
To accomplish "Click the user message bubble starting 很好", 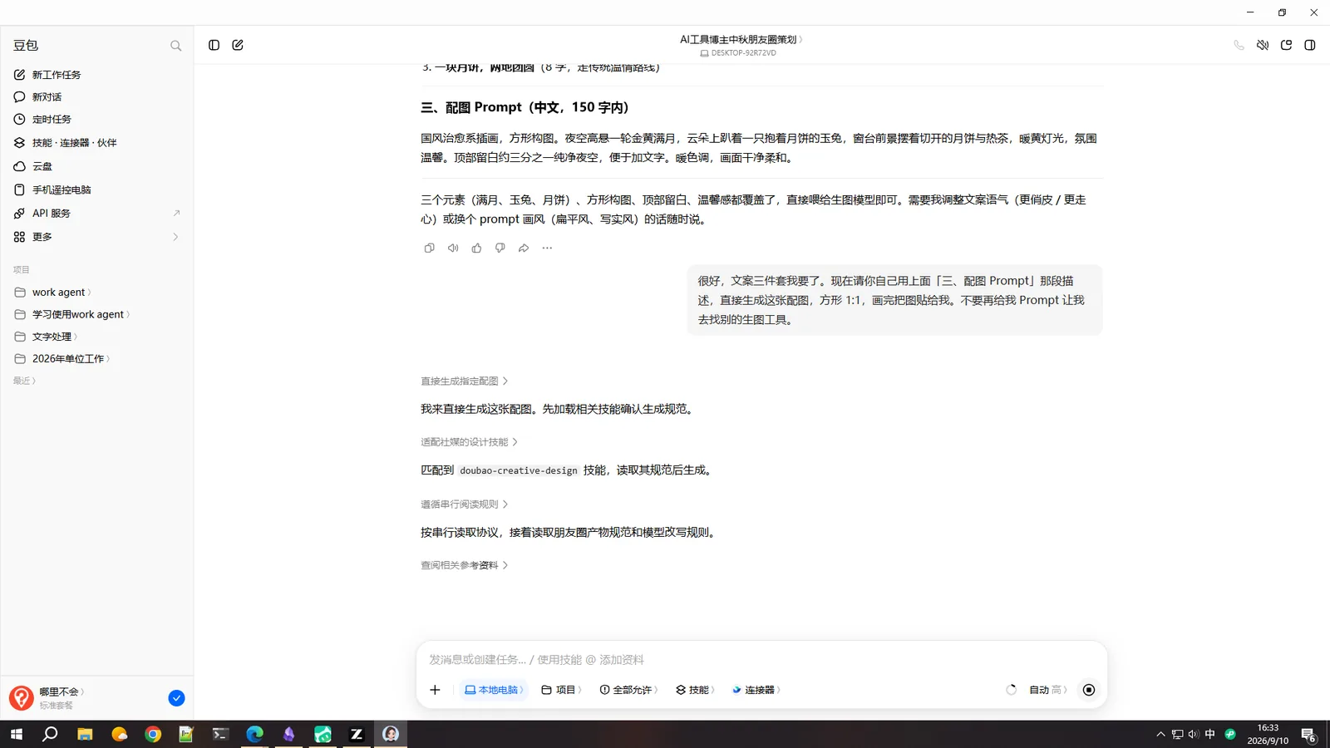I will click(894, 300).
